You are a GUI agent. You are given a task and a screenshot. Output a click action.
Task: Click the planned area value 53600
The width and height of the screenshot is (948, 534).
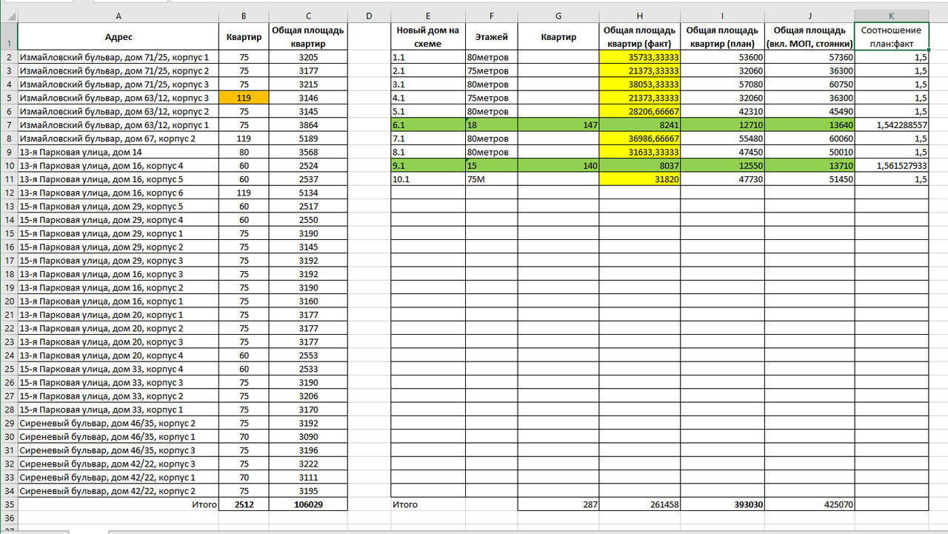(x=723, y=57)
